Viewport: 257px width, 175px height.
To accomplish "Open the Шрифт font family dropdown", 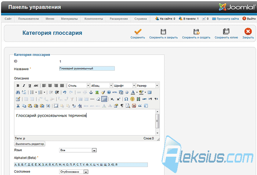I will (x=124, y=86).
